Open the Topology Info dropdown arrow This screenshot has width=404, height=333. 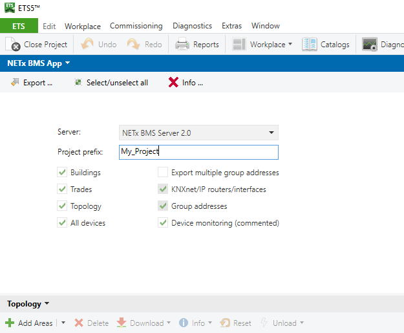[x=210, y=323]
